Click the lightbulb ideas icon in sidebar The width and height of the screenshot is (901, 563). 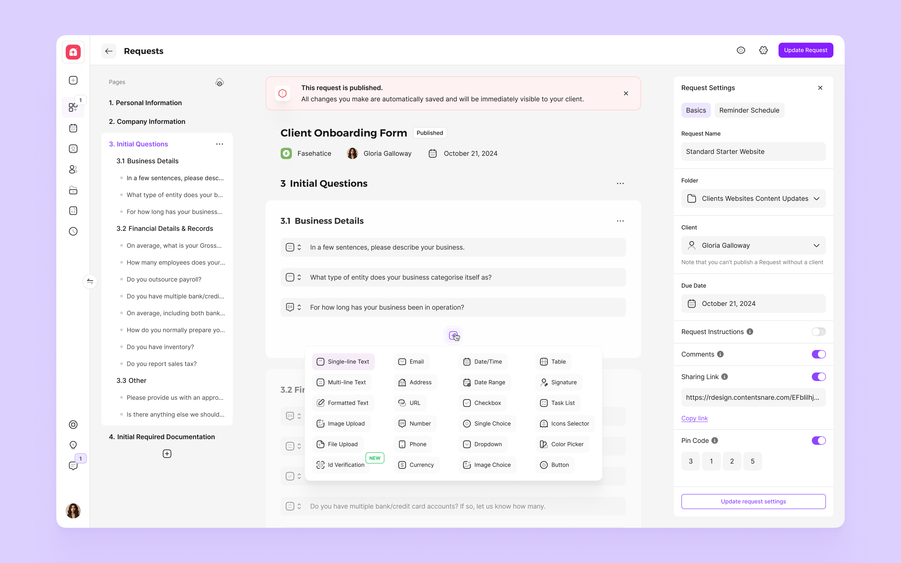pos(73,445)
